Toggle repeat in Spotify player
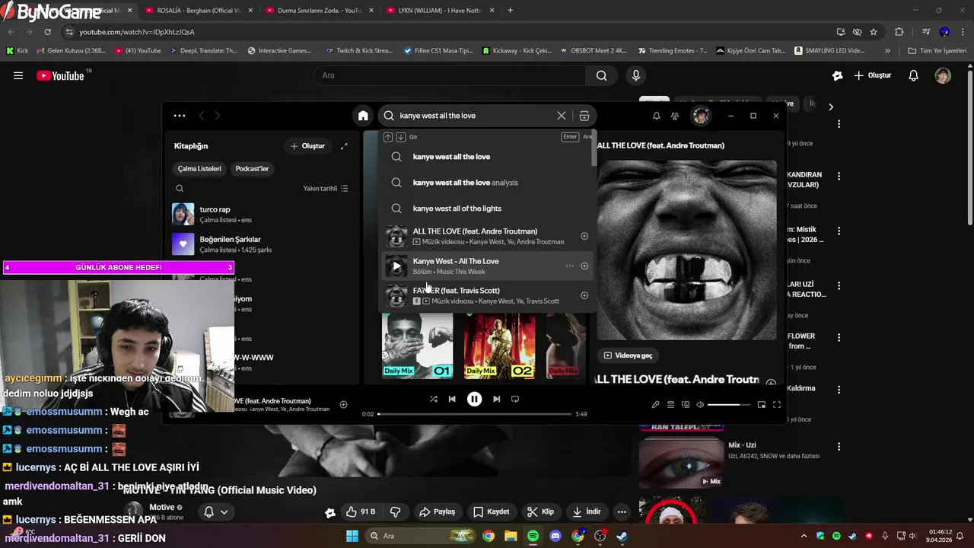 (515, 399)
